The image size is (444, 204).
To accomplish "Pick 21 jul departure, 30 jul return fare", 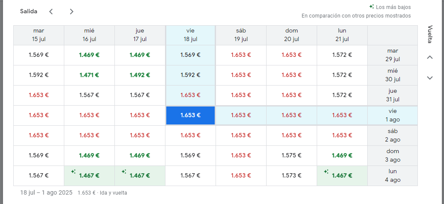I will click(x=342, y=75).
